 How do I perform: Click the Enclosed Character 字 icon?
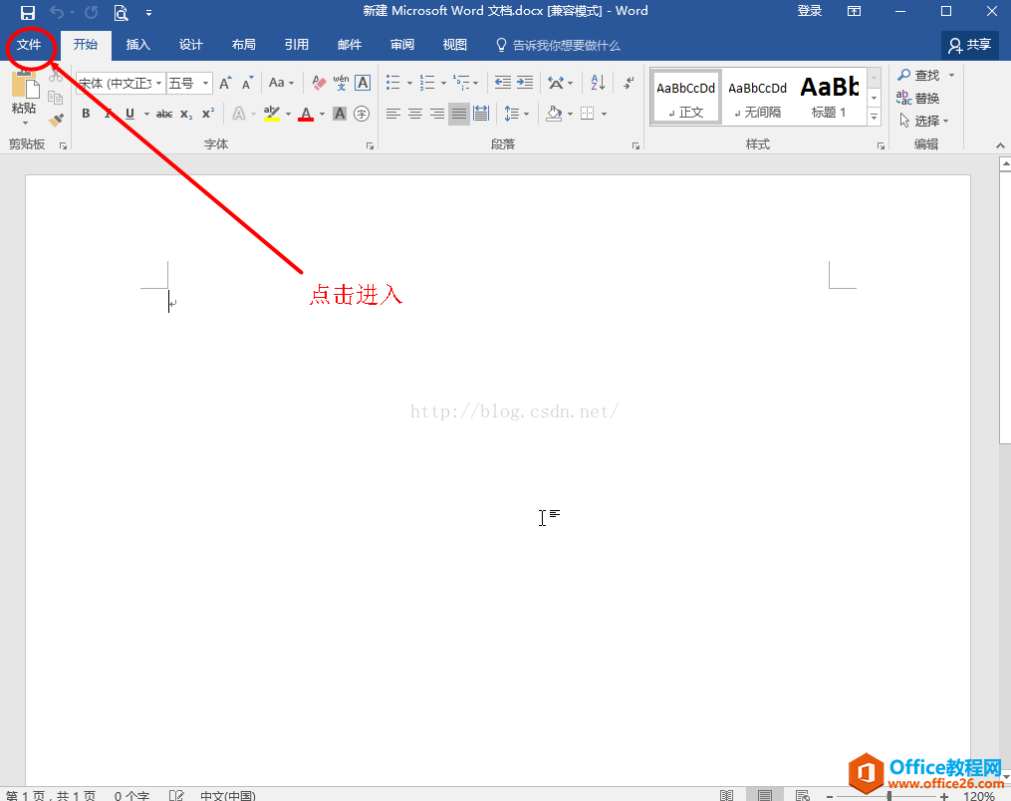[x=362, y=114]
